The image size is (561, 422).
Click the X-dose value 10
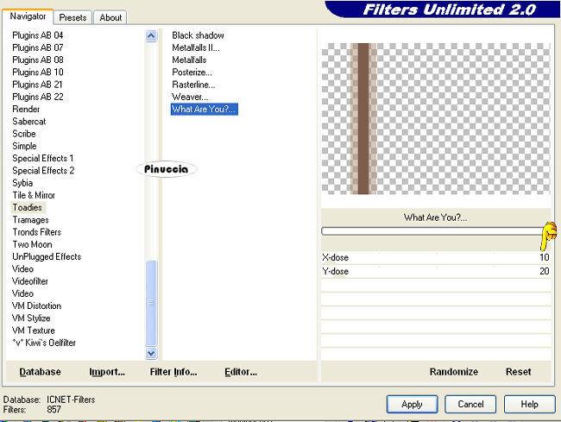click(x=545, y=257)
